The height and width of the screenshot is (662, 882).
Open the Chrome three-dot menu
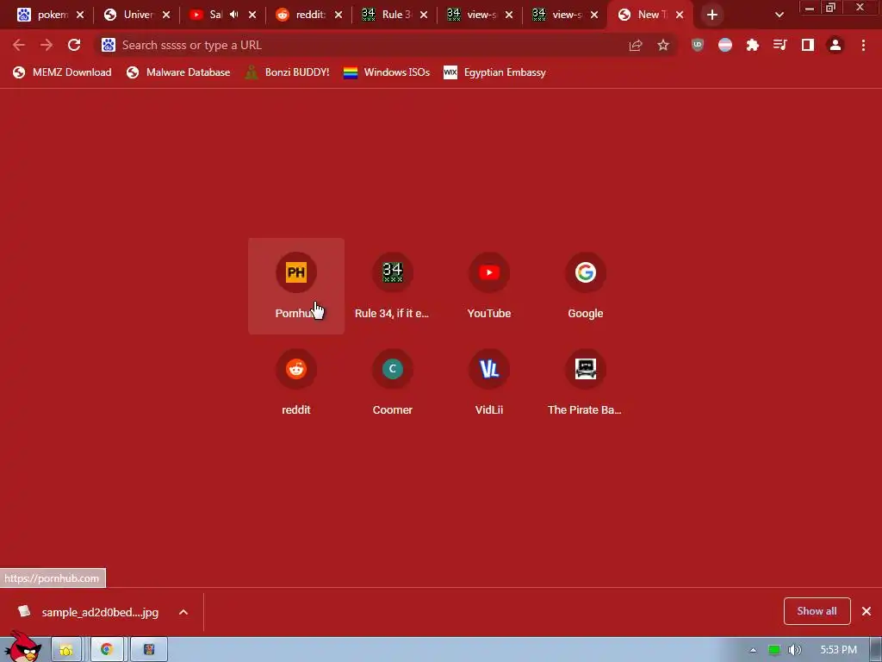click(863, 45)
